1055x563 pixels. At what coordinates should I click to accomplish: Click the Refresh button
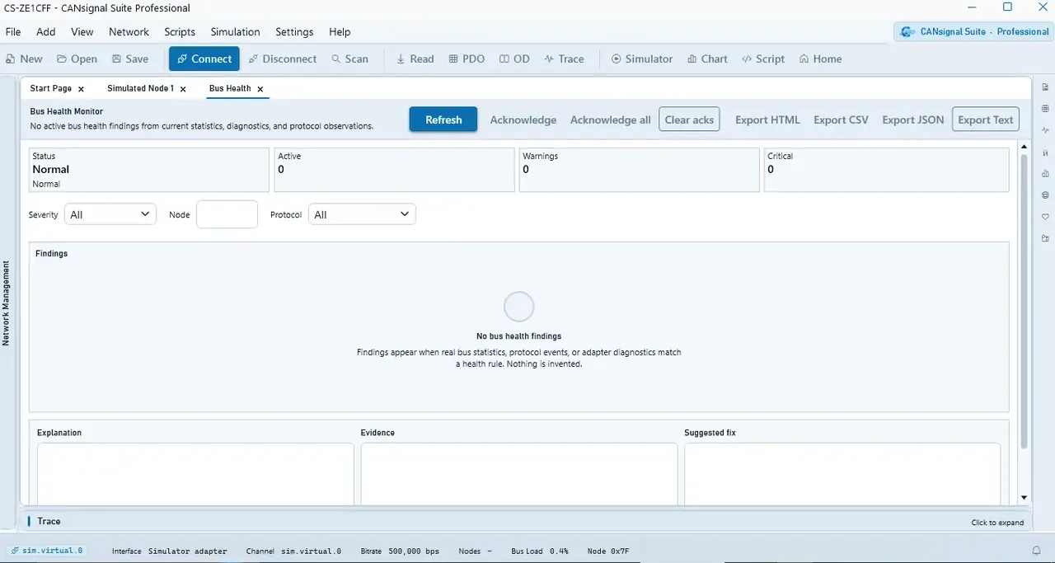point(443,120)
